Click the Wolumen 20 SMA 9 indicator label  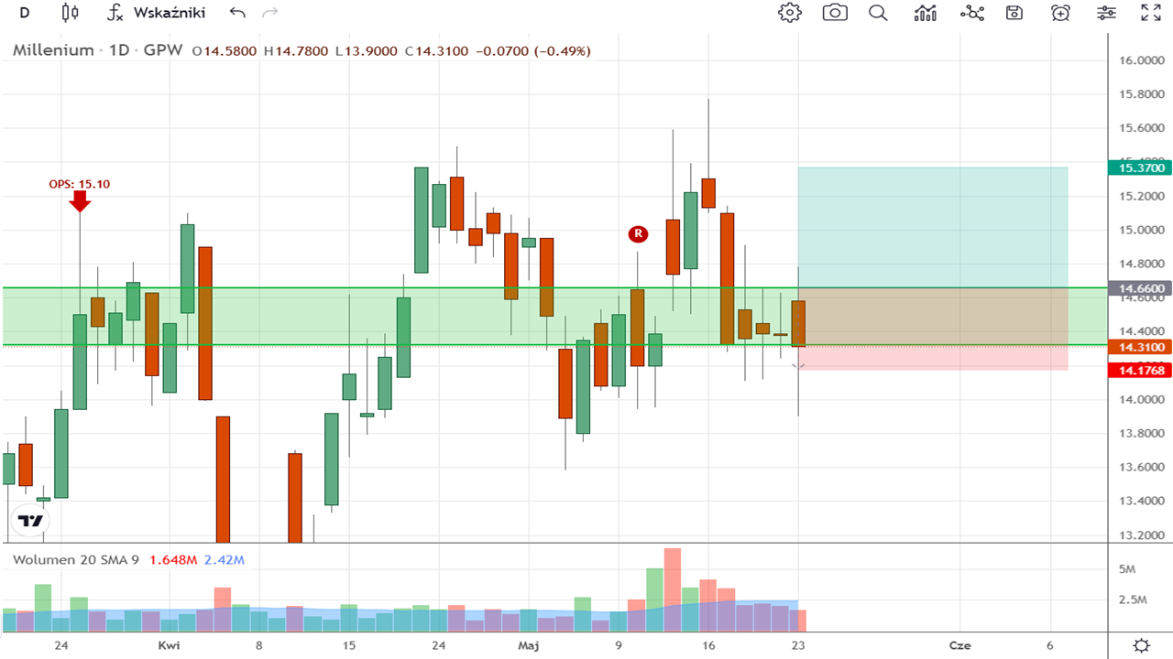click(76, 559)
